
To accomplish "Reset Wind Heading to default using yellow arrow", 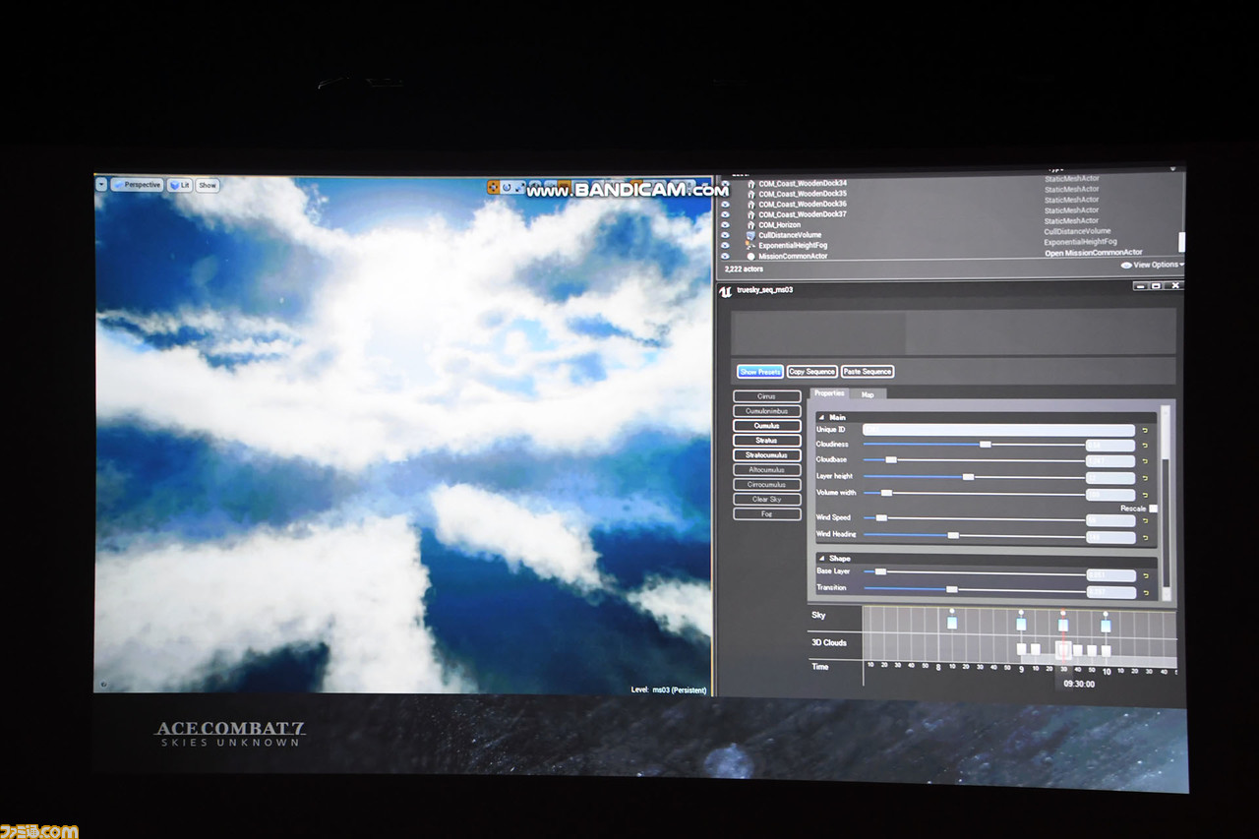I will coord(1145,538).
